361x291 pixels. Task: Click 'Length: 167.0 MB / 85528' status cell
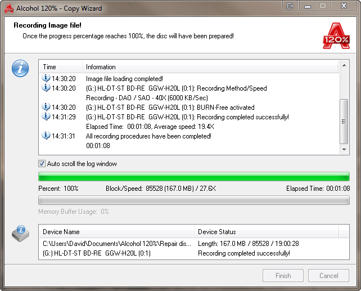(x=249, y=244)
